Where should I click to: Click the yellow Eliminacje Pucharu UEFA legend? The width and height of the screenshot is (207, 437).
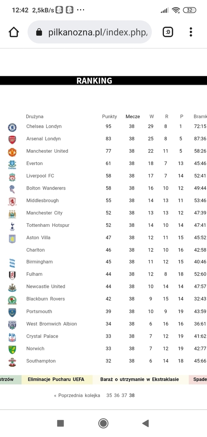[56, 379]
